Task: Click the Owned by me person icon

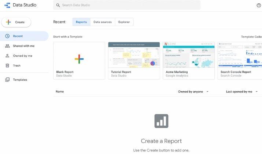Action: pos(7,56)
